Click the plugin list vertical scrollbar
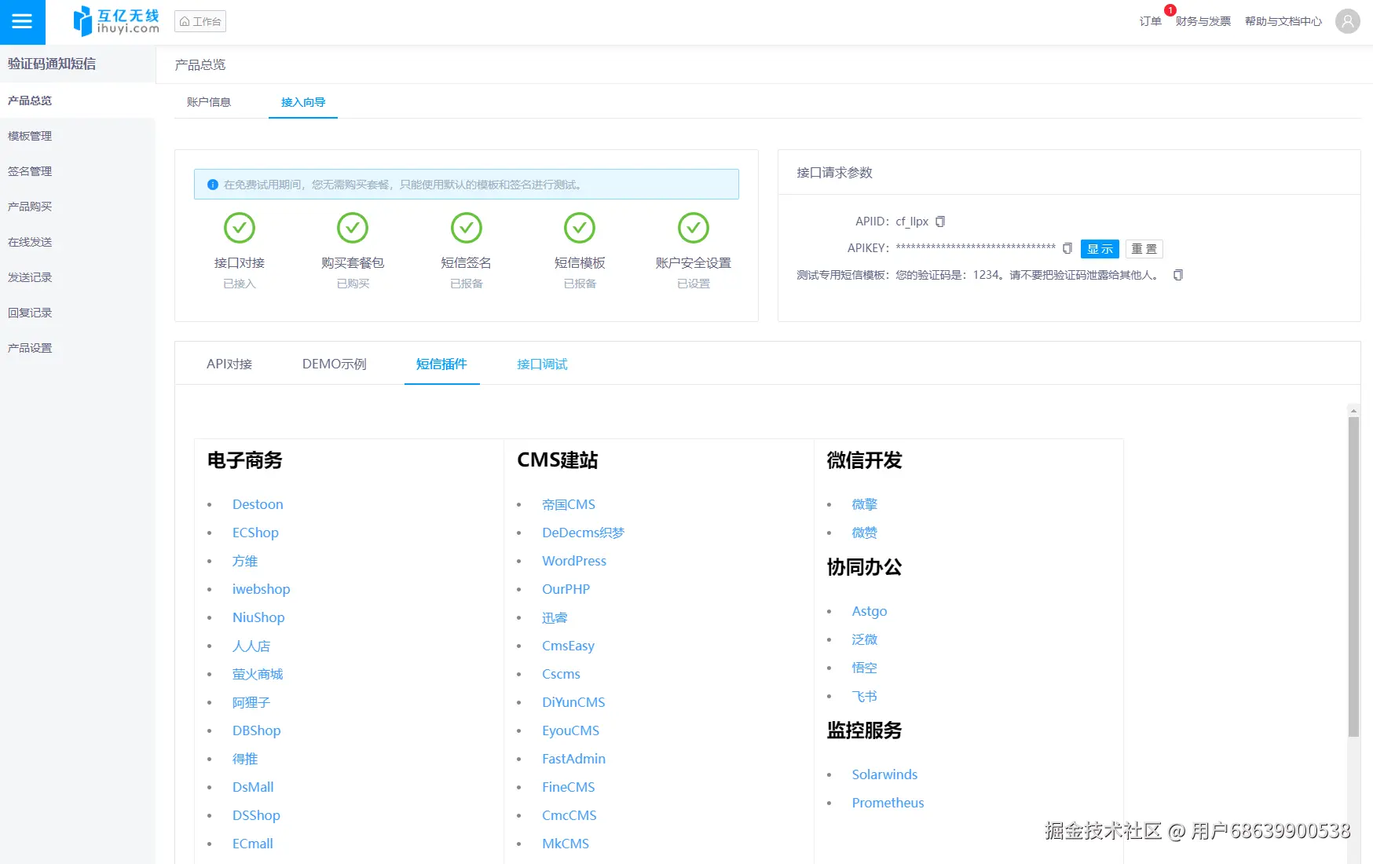The width and height of the screenshot is (1373, 864). click(1353, 577)
